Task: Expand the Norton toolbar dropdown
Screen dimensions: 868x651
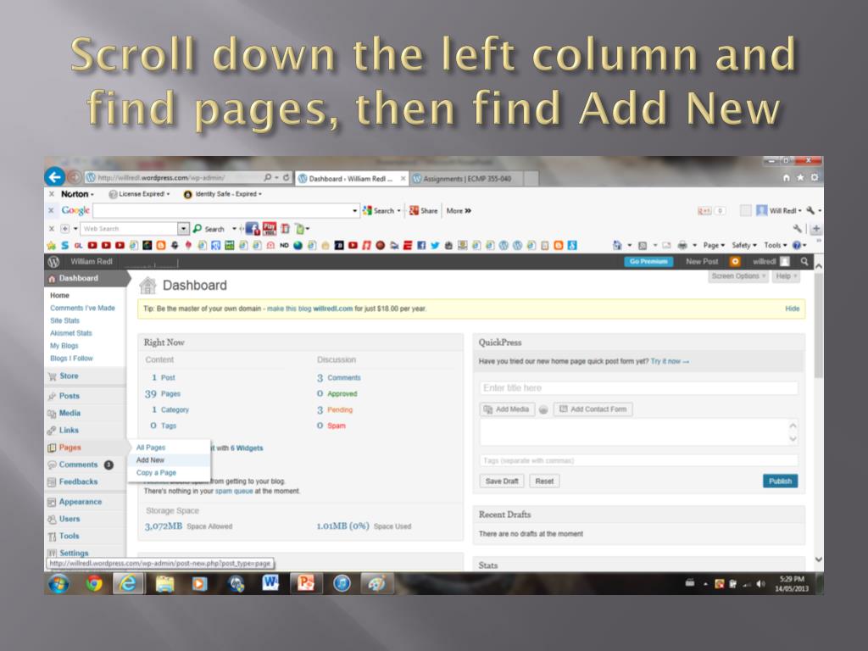Action: [77, 194]
